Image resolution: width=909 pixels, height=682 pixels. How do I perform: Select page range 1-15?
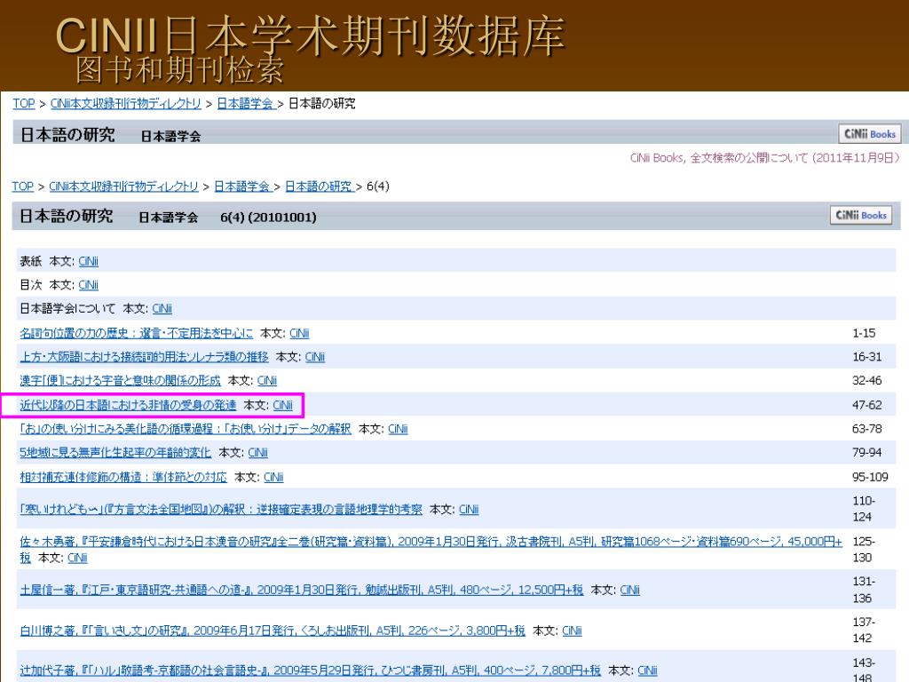[864, 333]
